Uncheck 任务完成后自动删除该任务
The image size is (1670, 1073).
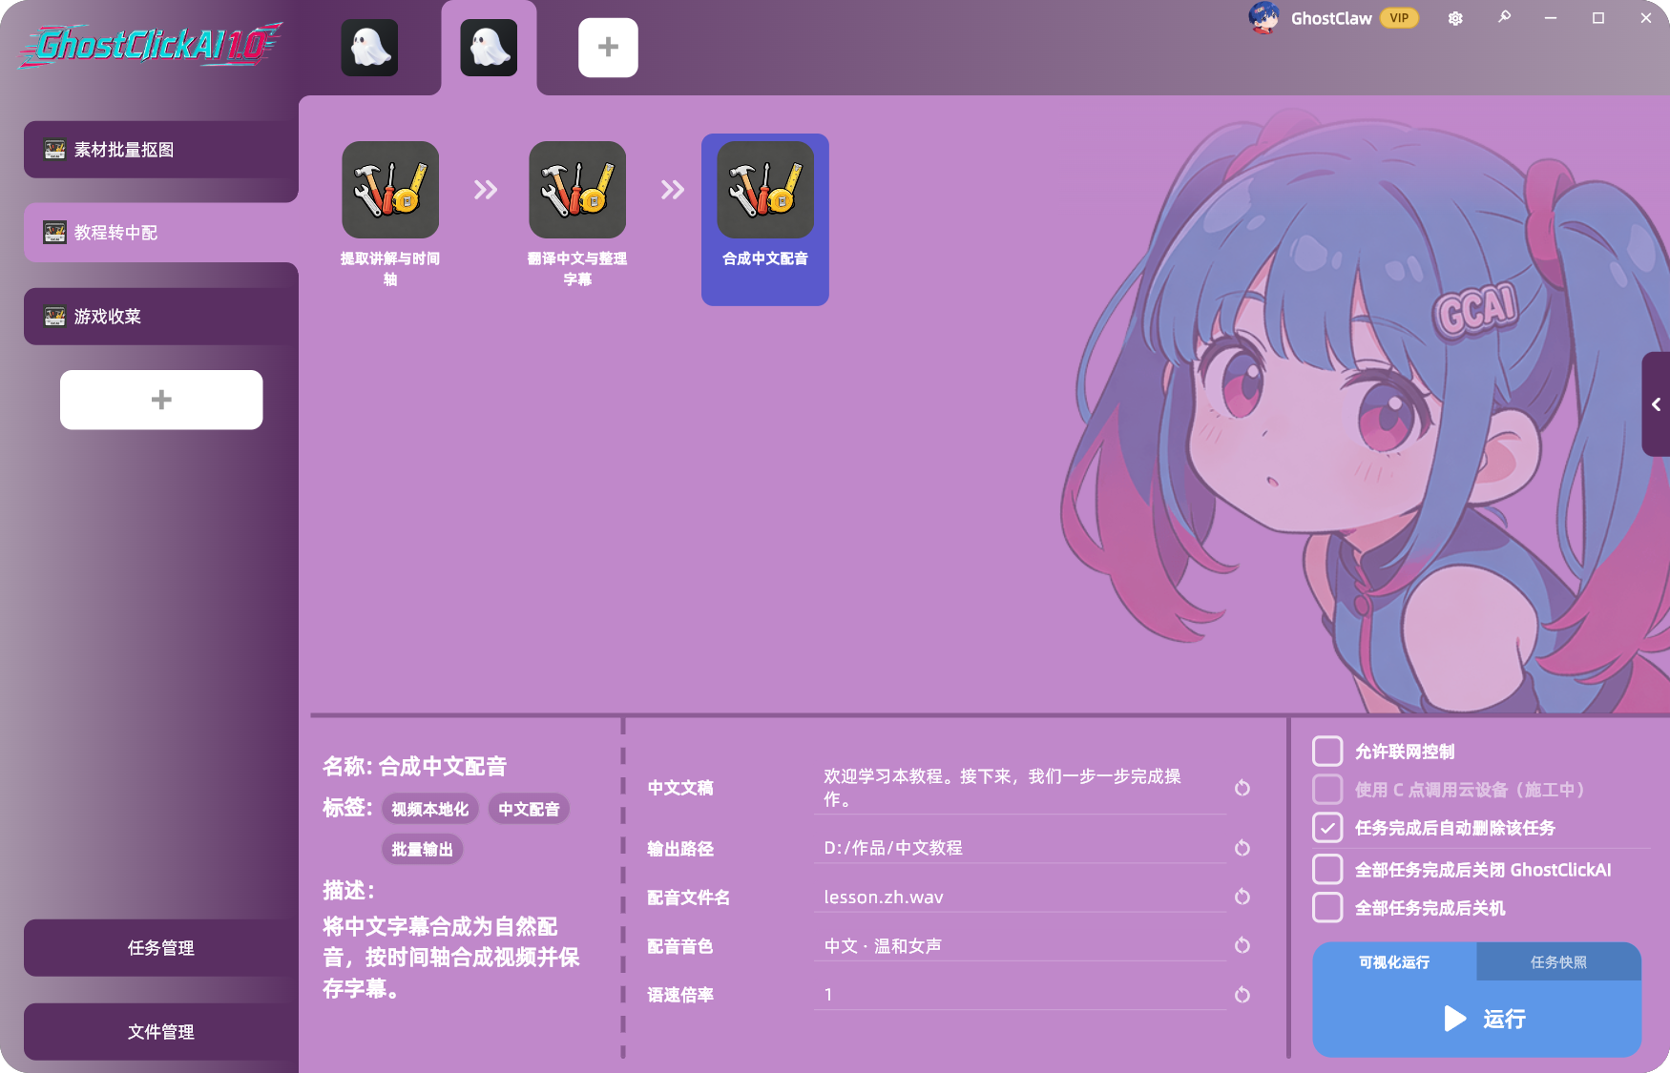[1327, 828]
